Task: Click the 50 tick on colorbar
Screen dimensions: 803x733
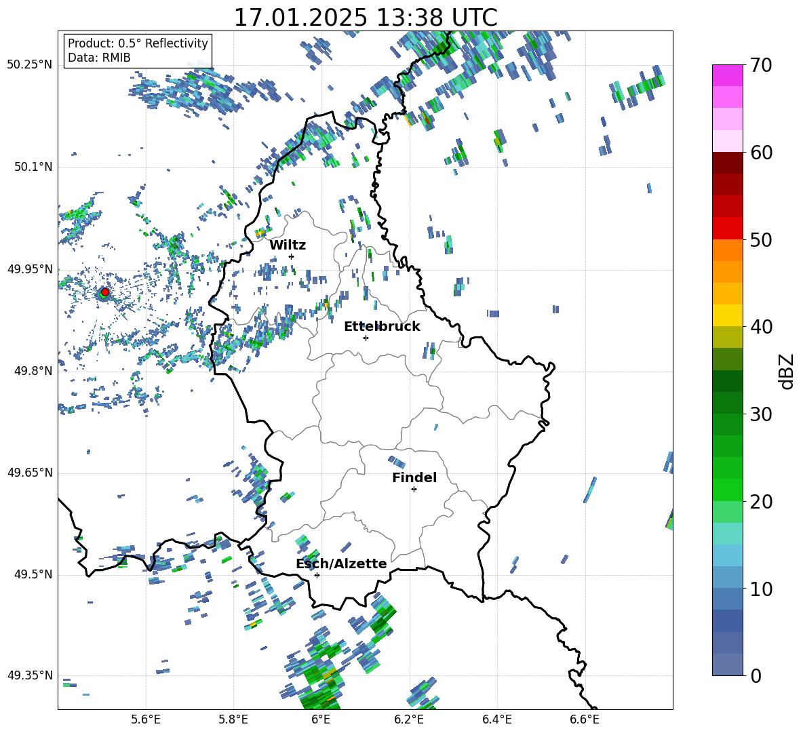Action: tap(762, 240)
